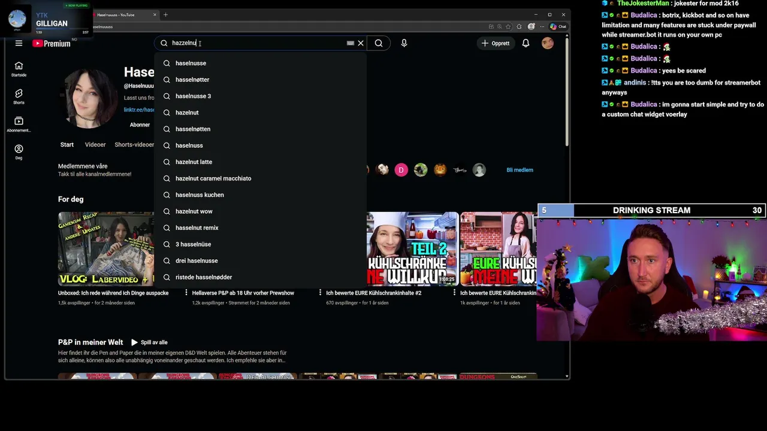The image size is (767, 431).
Task: Click the YouTube Premium logo
Action: pyautogui.click(x=52, y=43)
